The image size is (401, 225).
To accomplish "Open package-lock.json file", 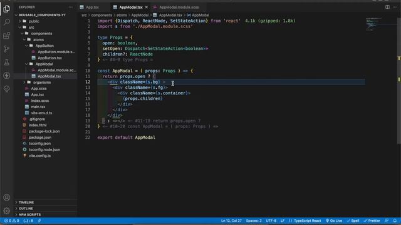I will coord(44,131).
